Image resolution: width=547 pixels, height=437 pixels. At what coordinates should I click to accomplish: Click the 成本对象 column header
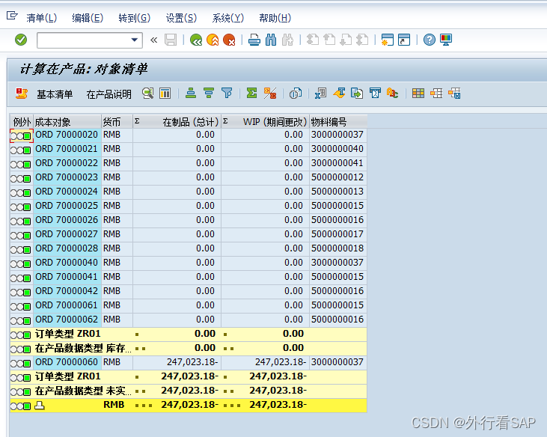(67, 122)
